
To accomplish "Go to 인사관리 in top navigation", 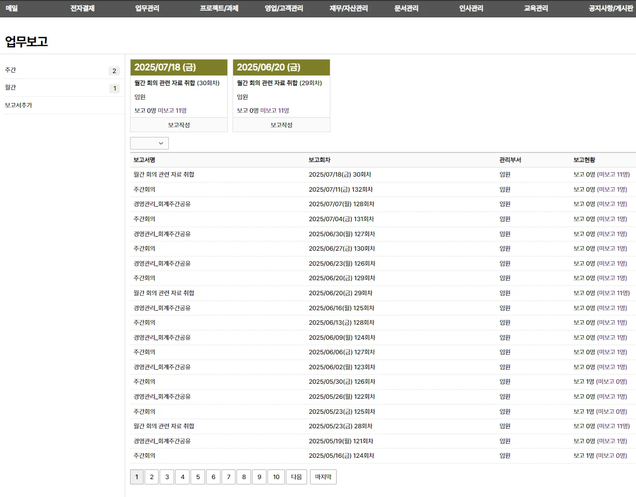I will pos(471,8).
